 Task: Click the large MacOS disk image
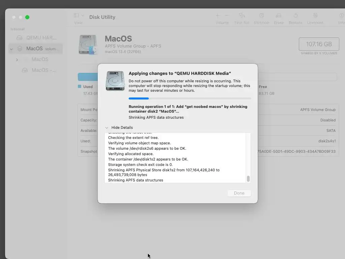(x=88, y=45)
